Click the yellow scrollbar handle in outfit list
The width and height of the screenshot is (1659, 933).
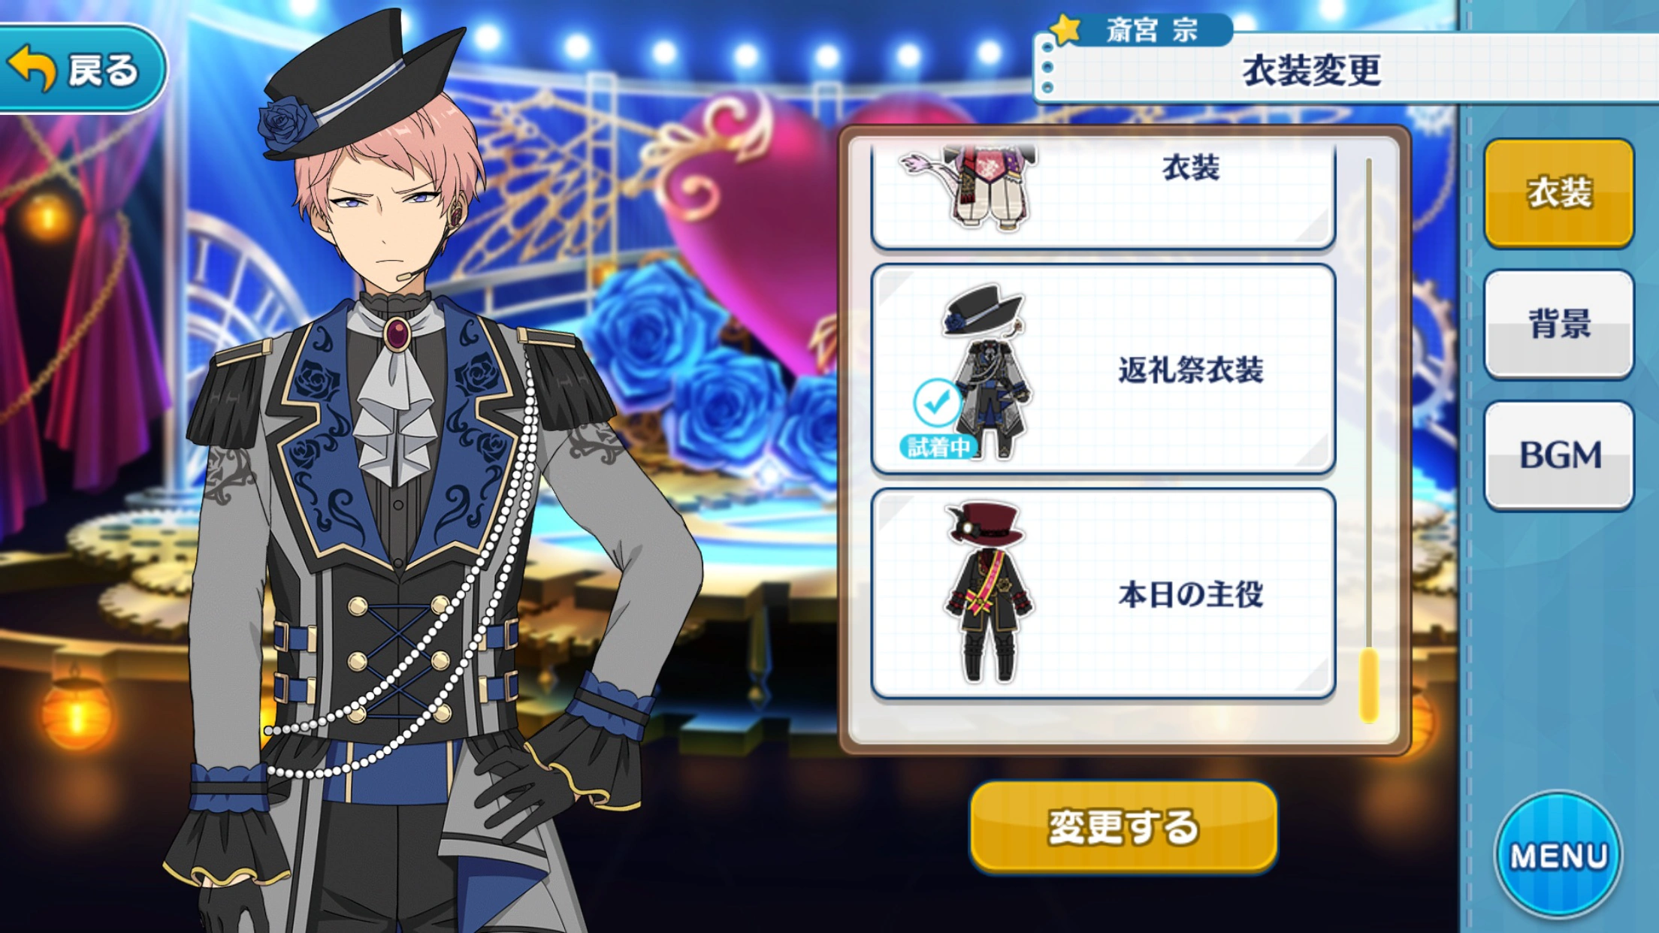1369,684
